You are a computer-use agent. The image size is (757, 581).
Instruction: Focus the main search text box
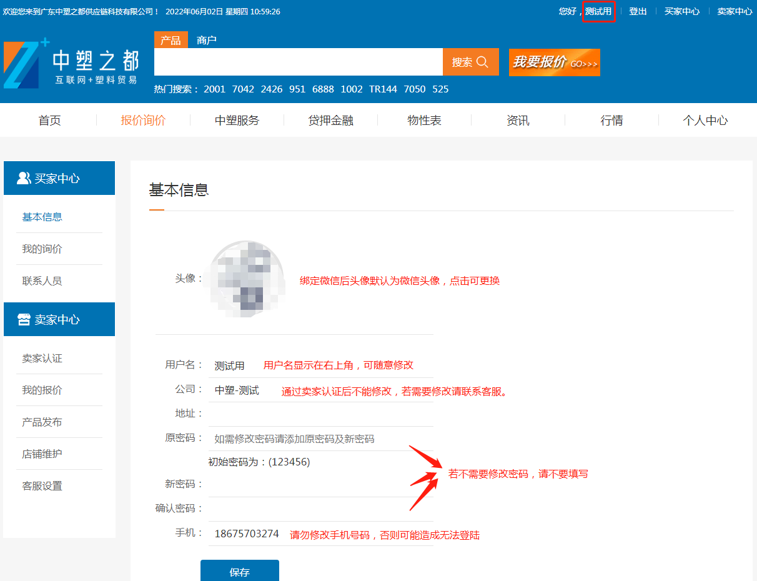[x=298, y=62]
